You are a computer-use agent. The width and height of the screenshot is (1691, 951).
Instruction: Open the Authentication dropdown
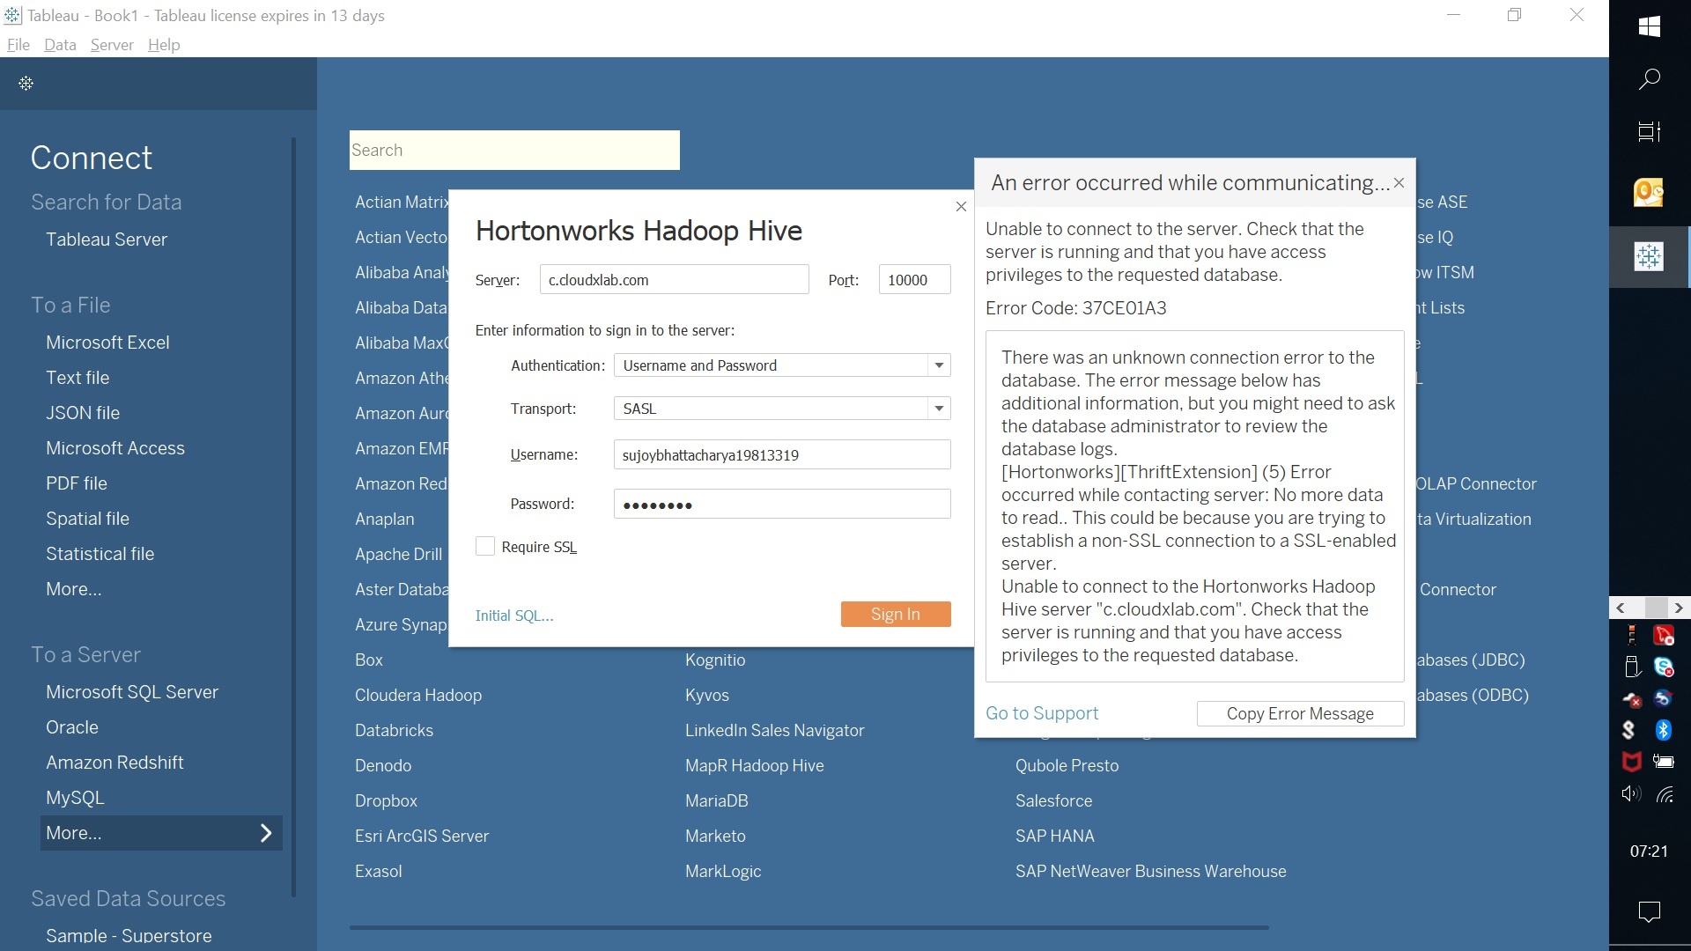point(939,365)
